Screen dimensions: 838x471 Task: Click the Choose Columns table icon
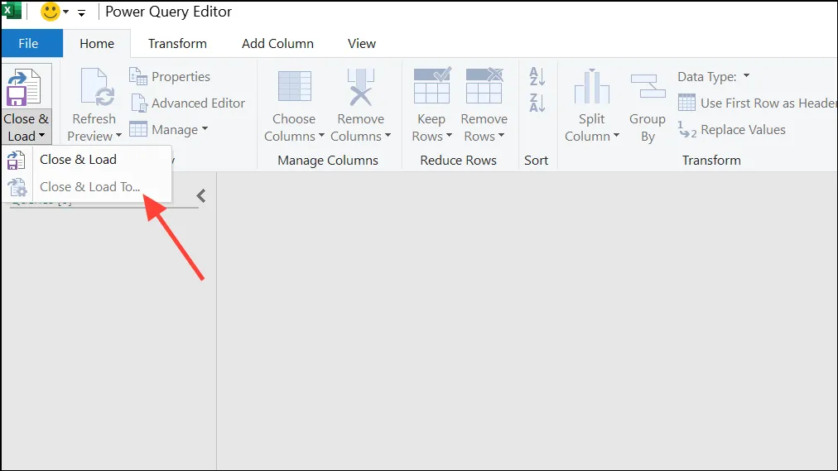coord(295,86)
